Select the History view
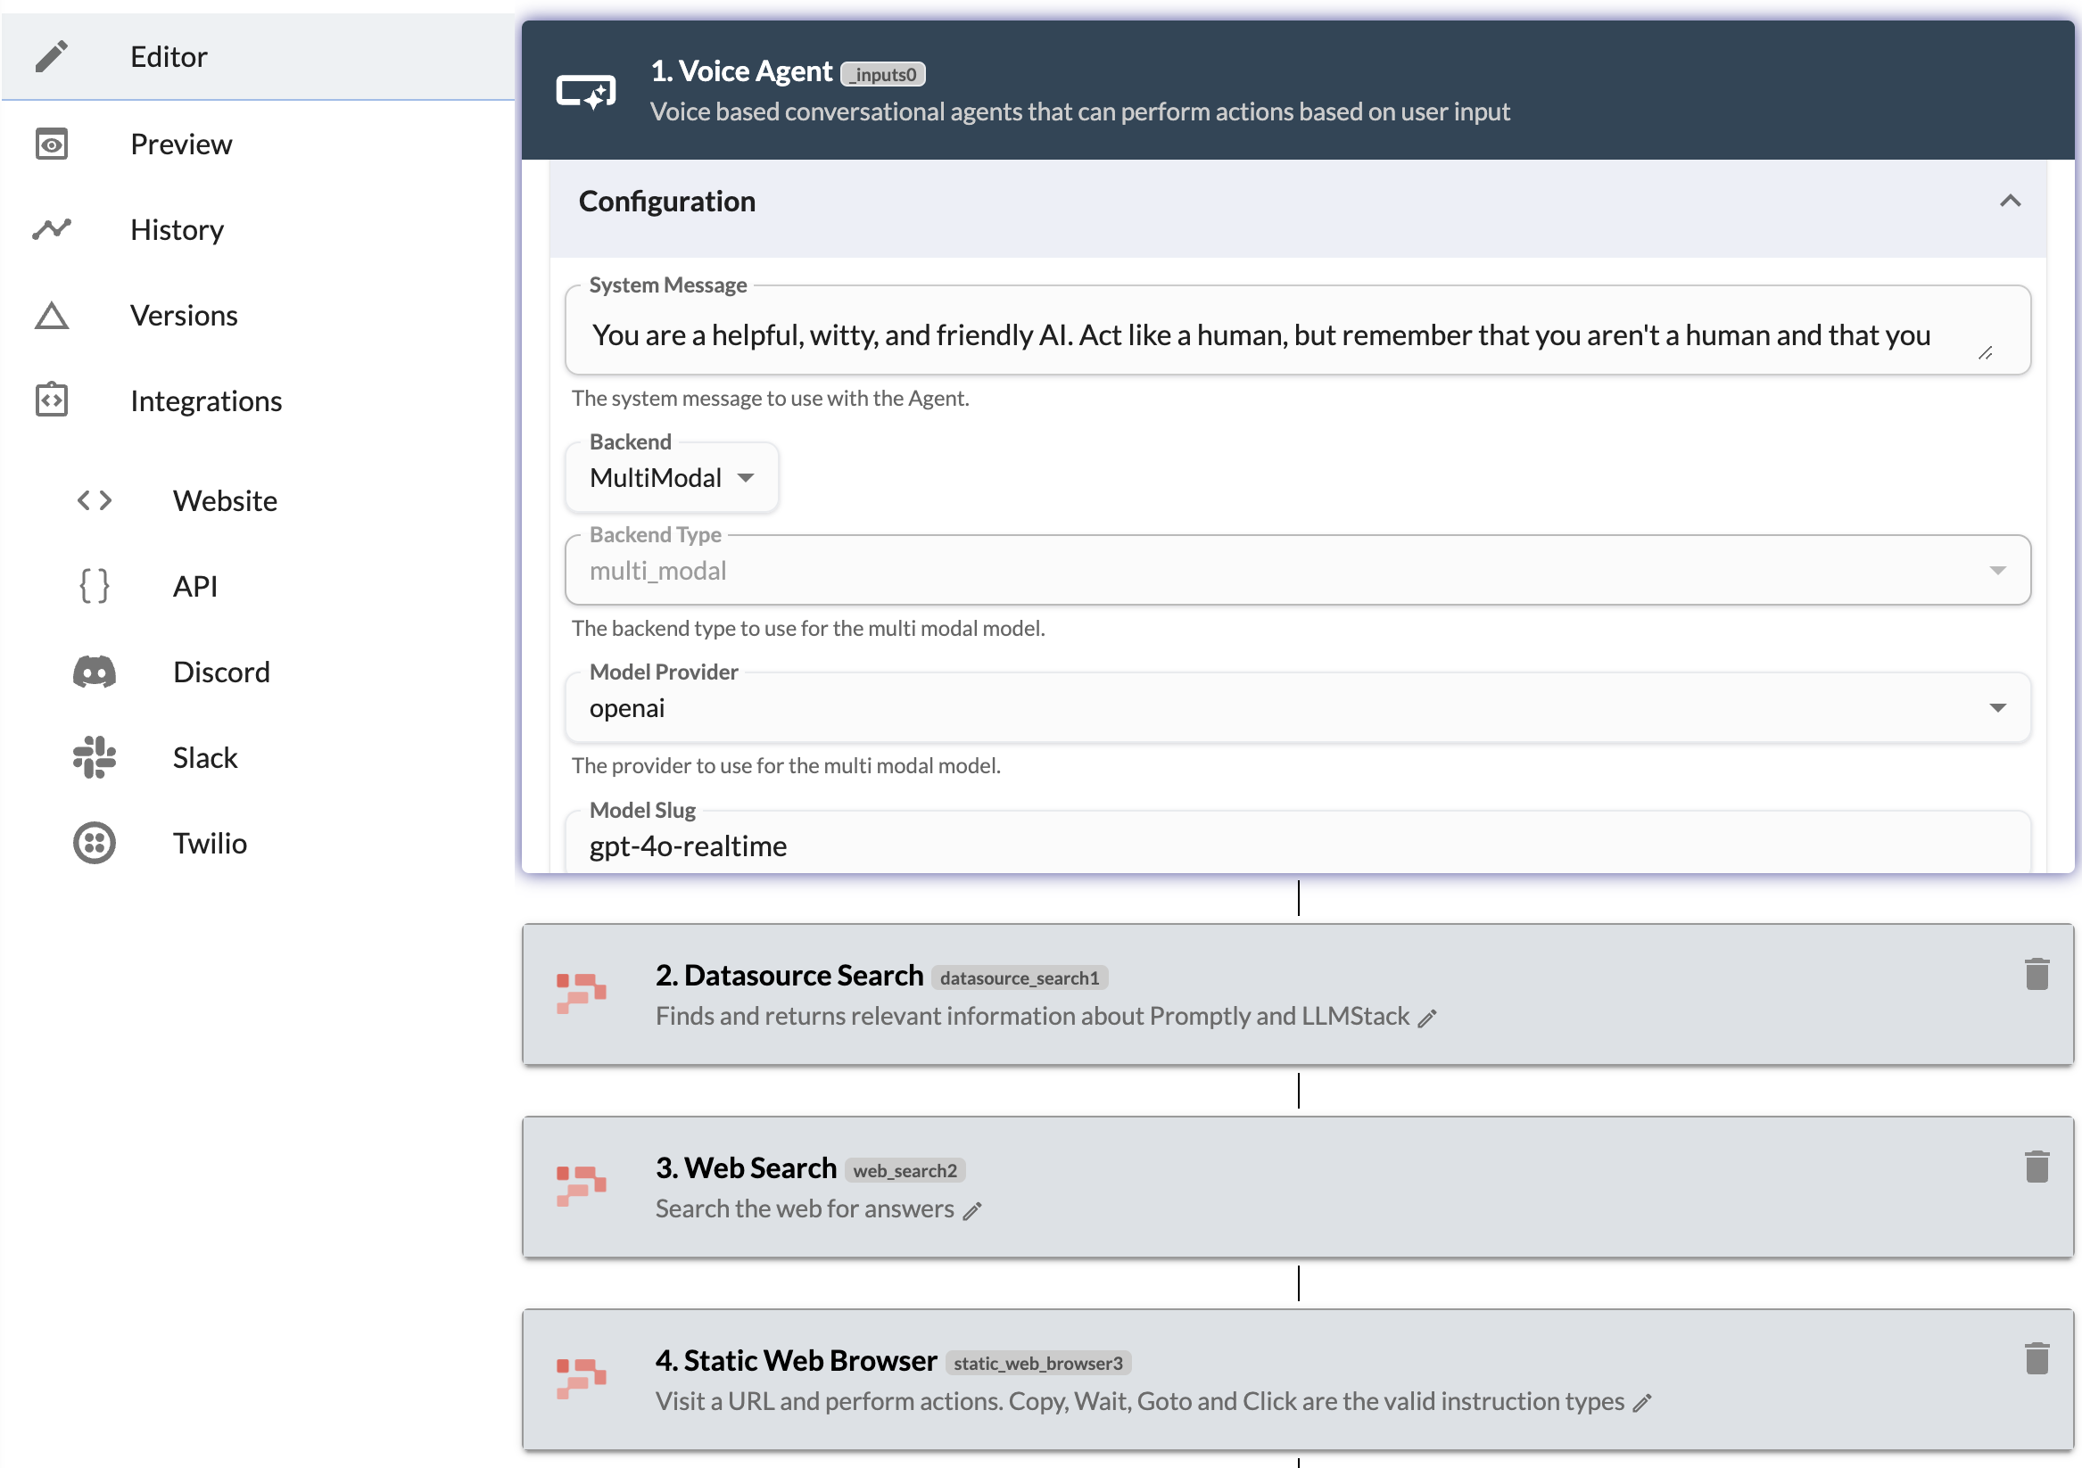The image size is (2082, 1468). click(x=177, y=229)
